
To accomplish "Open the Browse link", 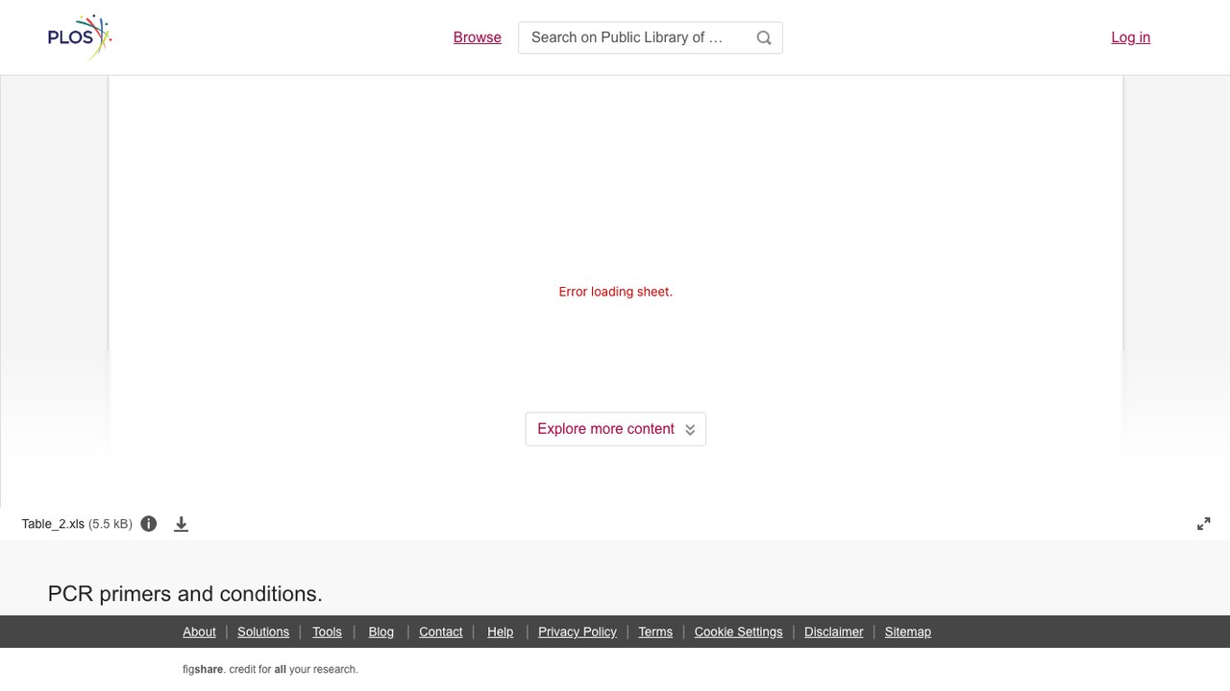I will [x=478, y=37].
